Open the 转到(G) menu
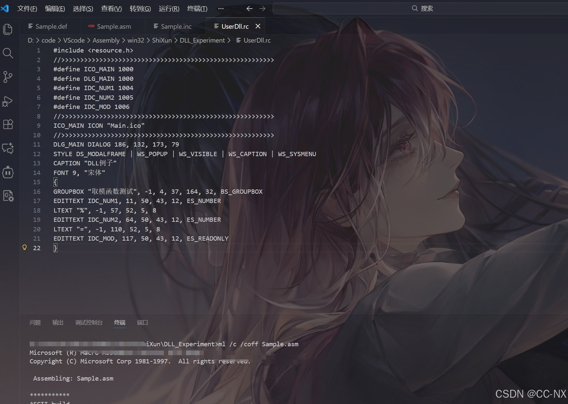 click(140, 9)
